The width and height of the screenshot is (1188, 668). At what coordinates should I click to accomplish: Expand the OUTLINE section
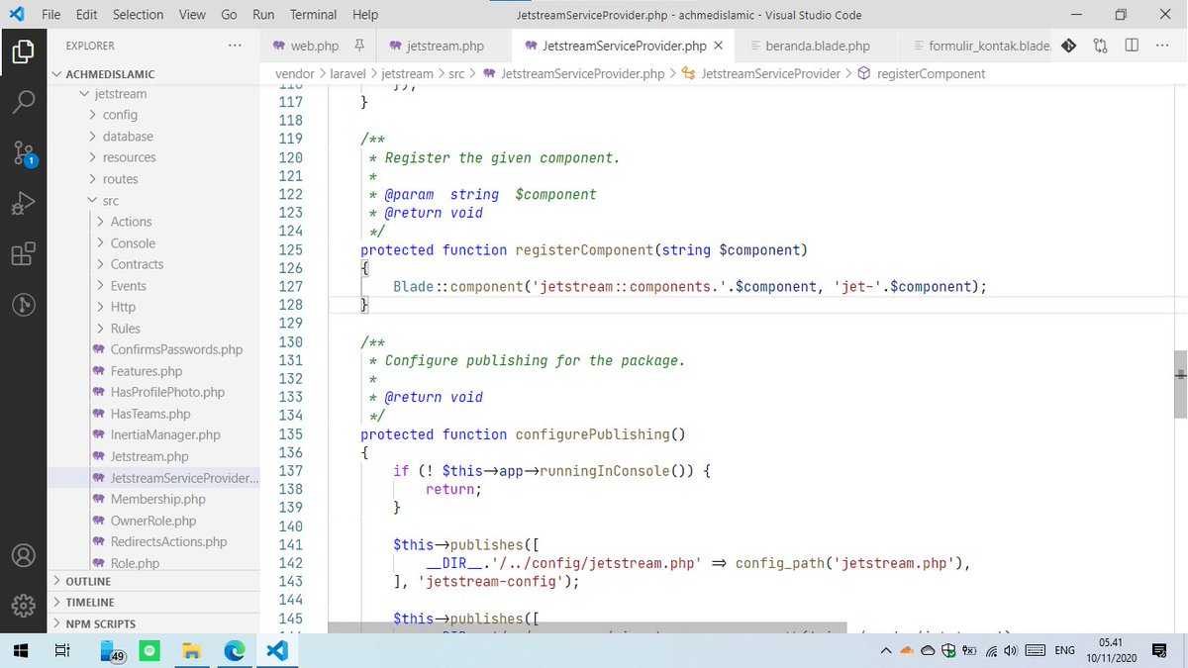[153, 581]
